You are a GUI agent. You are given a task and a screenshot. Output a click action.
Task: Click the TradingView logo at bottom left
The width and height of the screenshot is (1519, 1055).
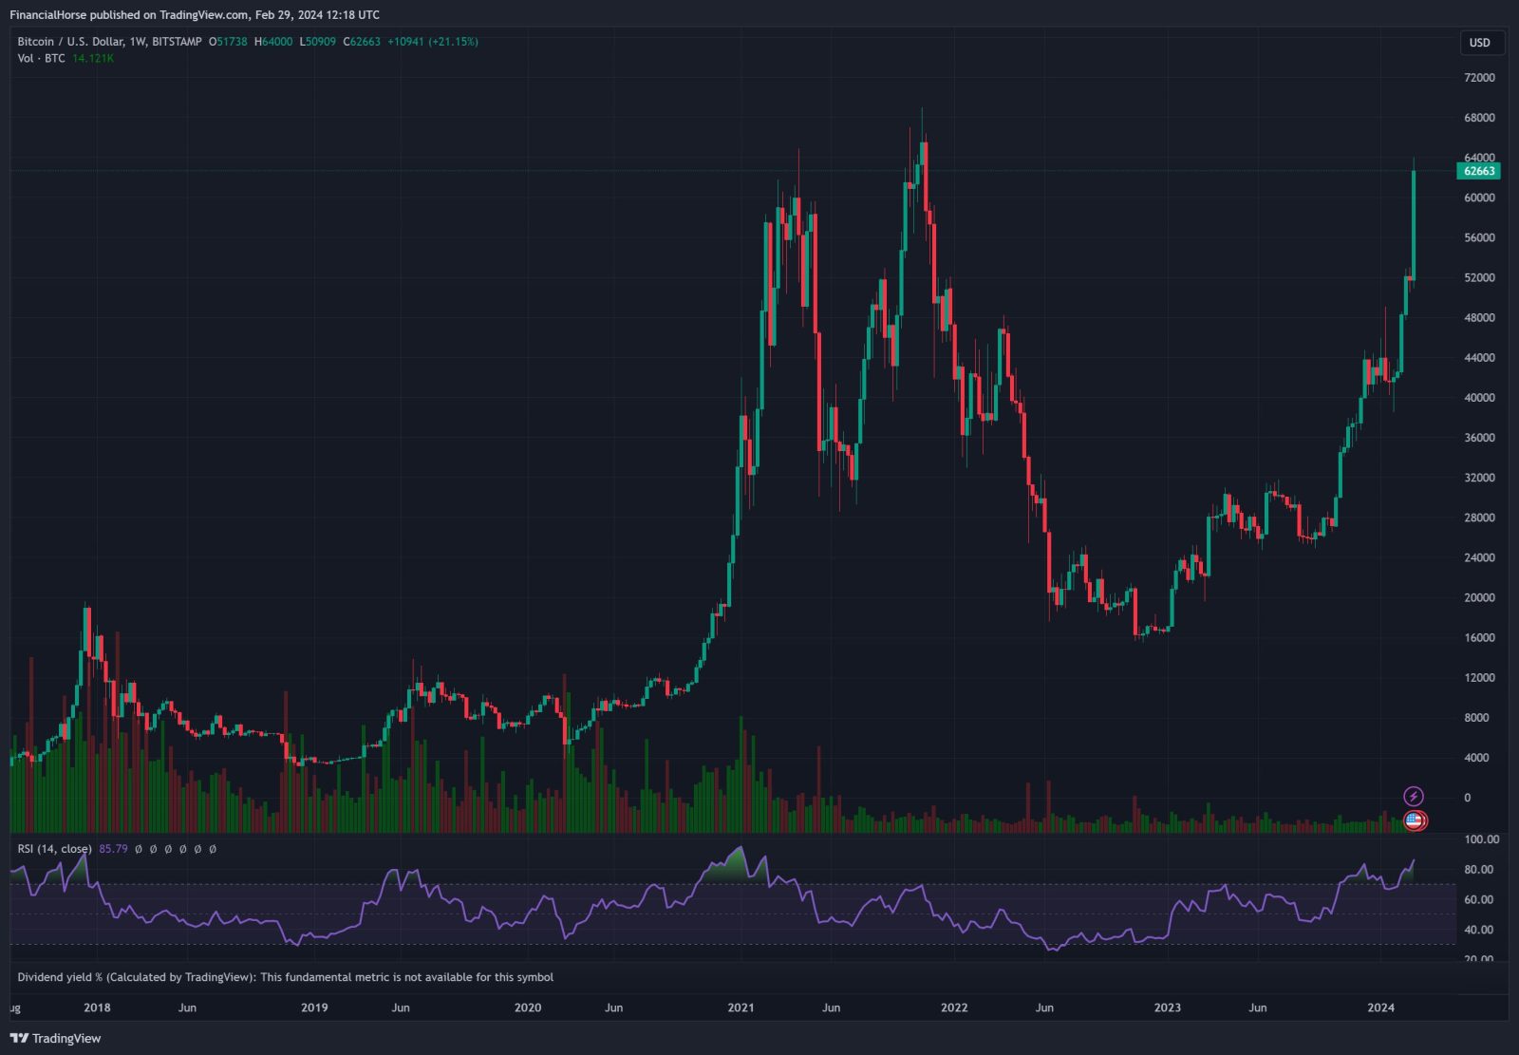55,1038
